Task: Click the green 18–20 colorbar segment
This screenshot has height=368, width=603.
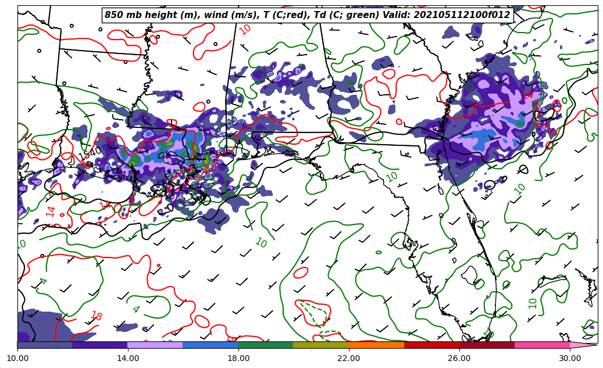Action: point(266,345)
